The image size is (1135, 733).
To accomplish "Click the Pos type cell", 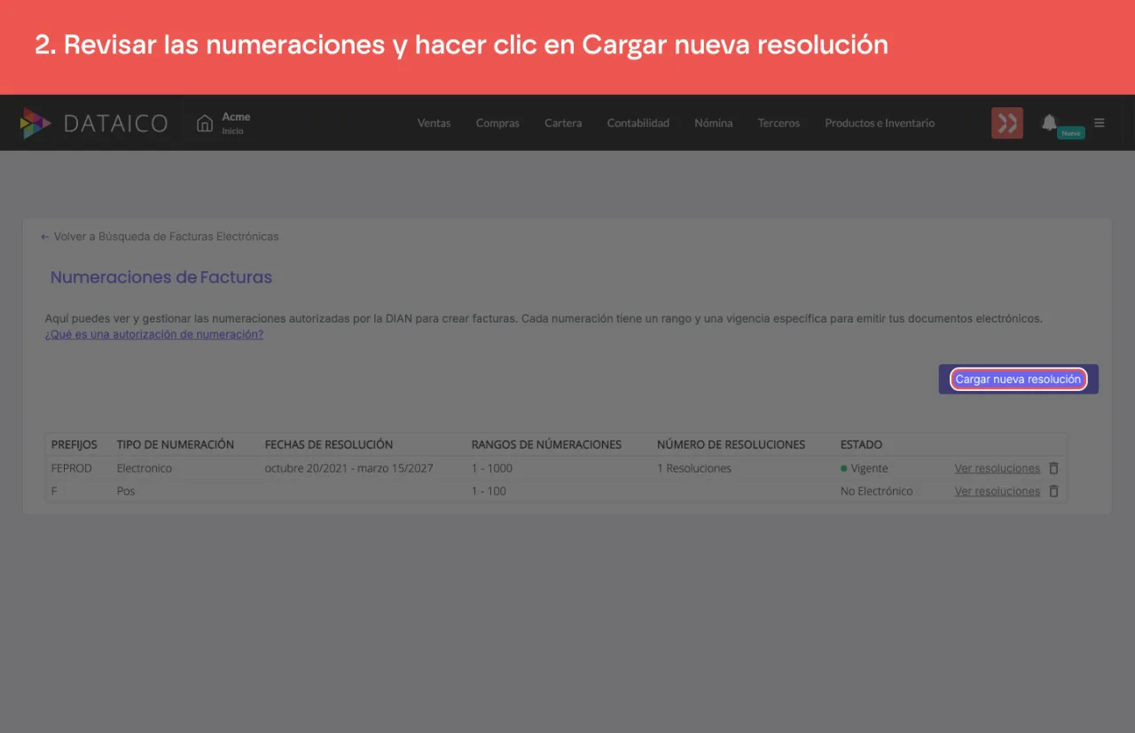I will coord(126,491).
